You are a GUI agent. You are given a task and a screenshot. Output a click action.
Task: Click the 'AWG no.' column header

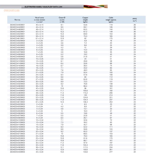[135, 20]
